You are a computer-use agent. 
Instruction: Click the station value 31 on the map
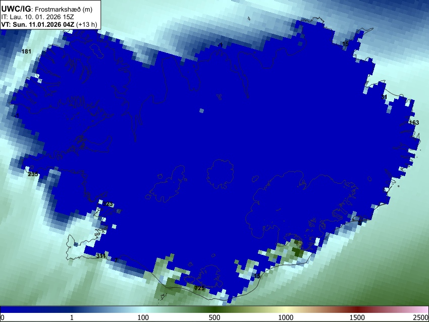384,97
